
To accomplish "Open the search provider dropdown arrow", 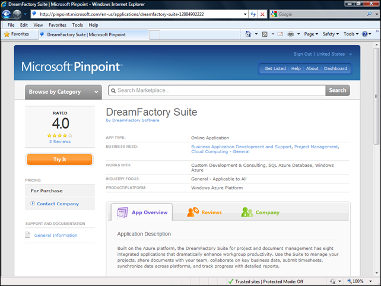I will [x=377, y=14].
